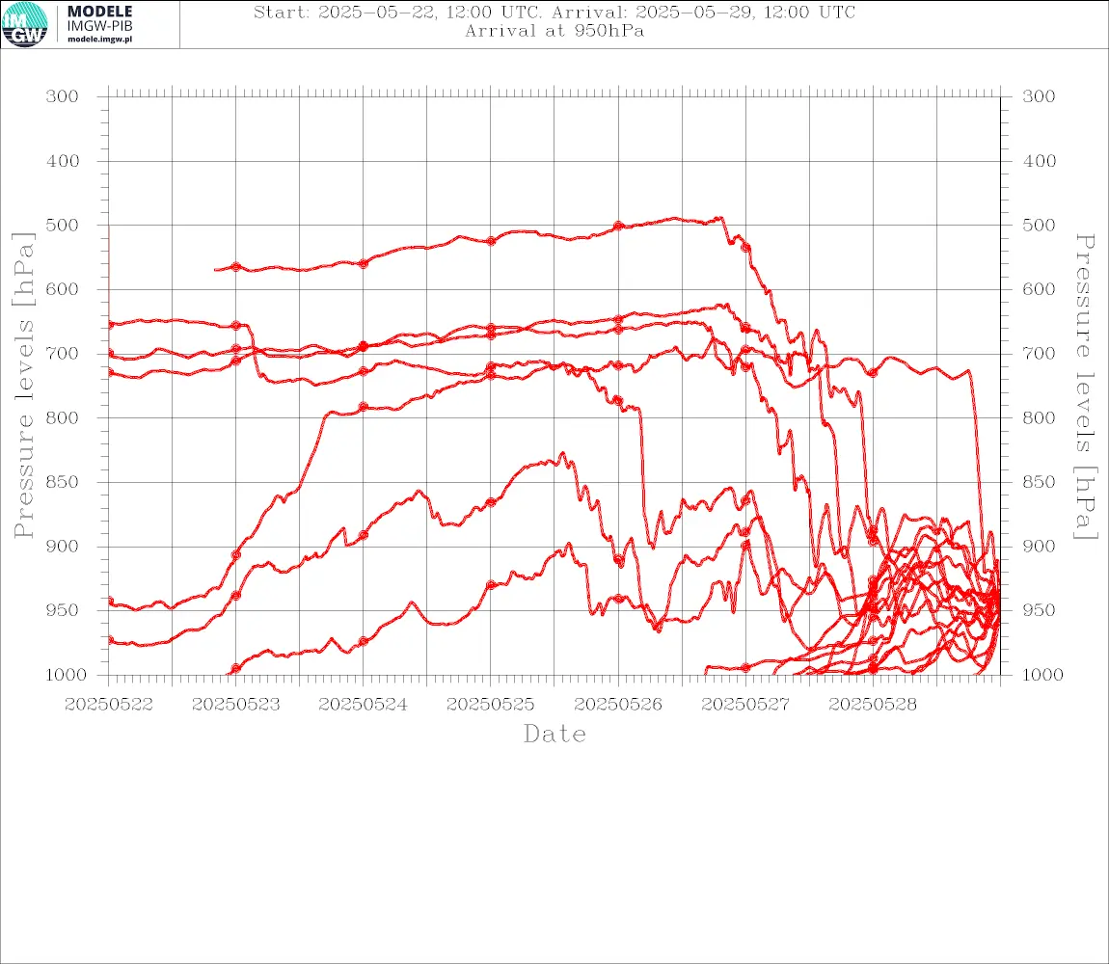Click the 20250524 date axis label
Screen dimensions: 1109x964
[364, 705]
